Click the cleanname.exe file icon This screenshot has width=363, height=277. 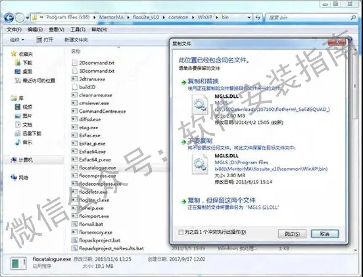[x=74, y=95]
